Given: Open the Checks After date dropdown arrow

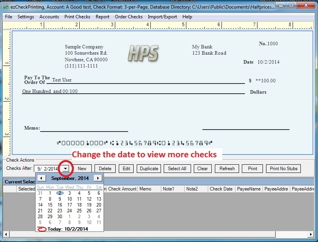Looking at the screenshot, I should 66,169.
